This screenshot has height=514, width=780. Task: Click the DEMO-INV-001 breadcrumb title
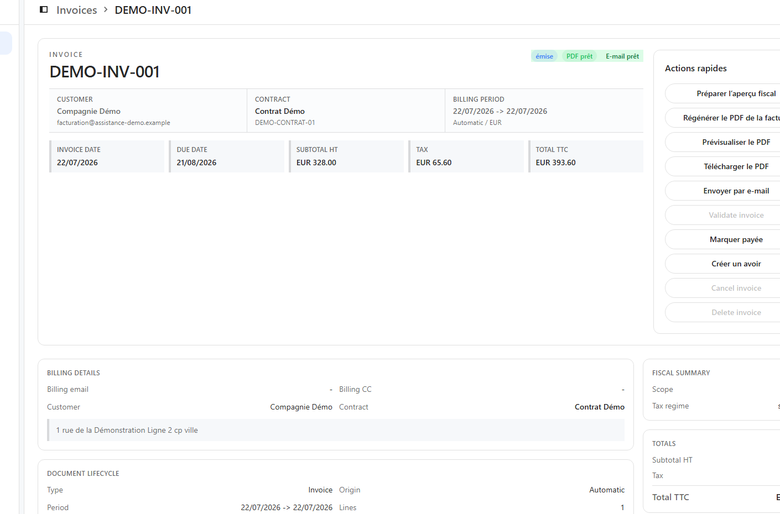[153, 10]
